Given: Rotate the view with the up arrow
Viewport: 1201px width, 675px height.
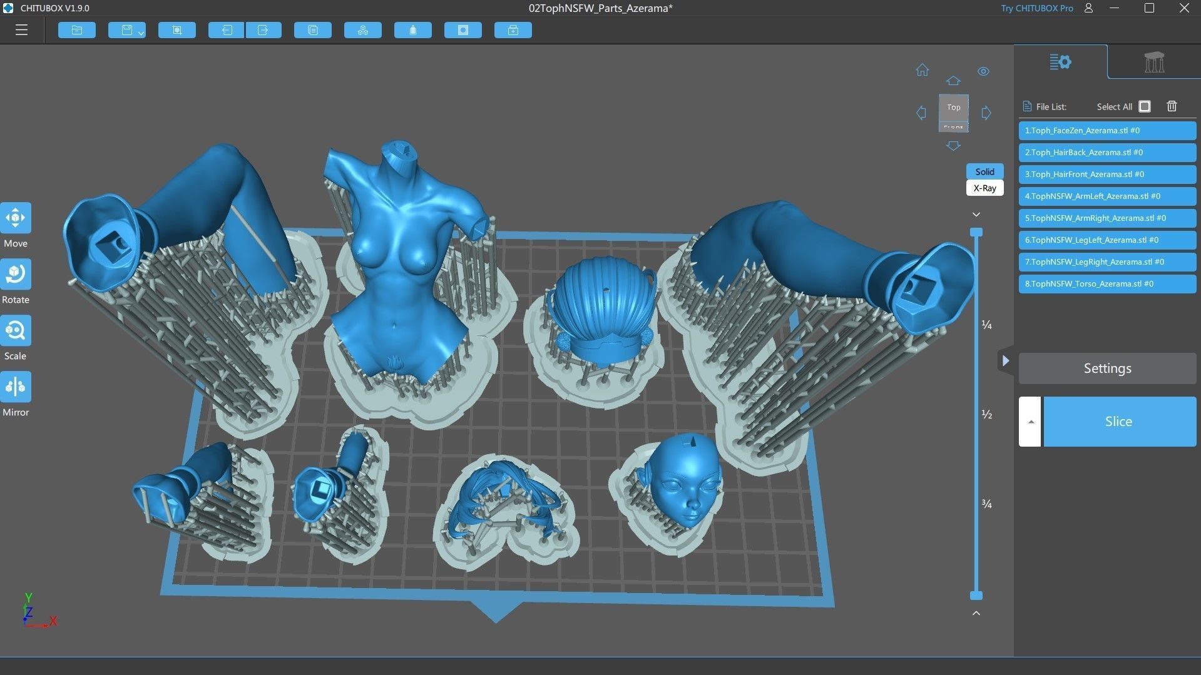Looking at the screenshot, I should tap(953, 81).
